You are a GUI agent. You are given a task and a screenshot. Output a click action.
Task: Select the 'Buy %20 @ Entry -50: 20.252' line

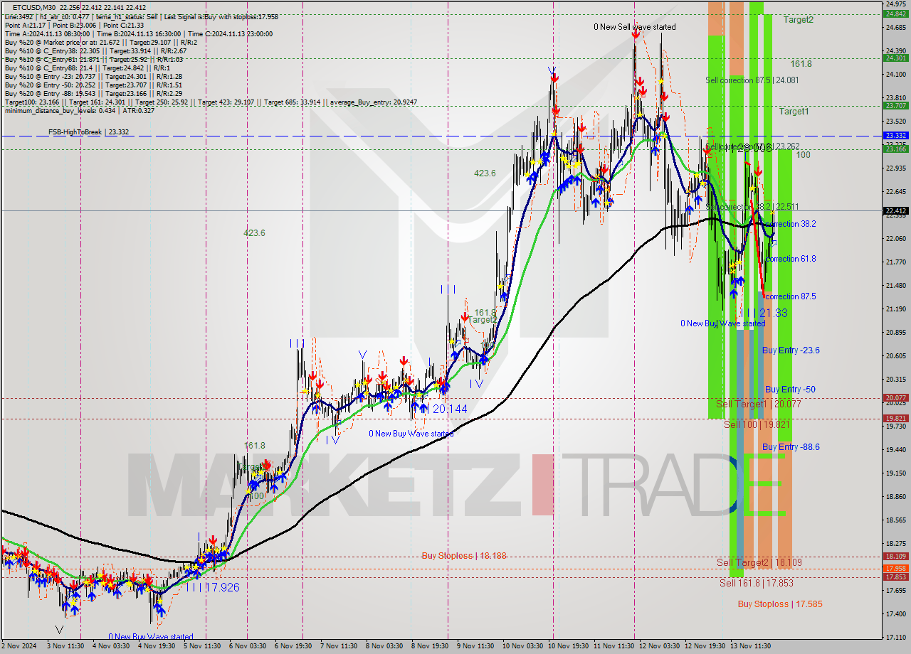[93, 85]
